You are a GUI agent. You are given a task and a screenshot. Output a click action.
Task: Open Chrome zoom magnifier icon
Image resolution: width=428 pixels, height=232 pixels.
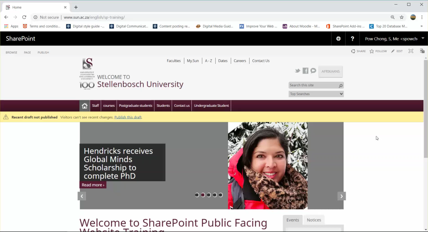click(392, 17)
